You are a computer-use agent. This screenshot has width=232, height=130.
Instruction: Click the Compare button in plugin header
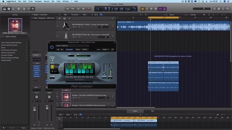(x=69, y=49)
